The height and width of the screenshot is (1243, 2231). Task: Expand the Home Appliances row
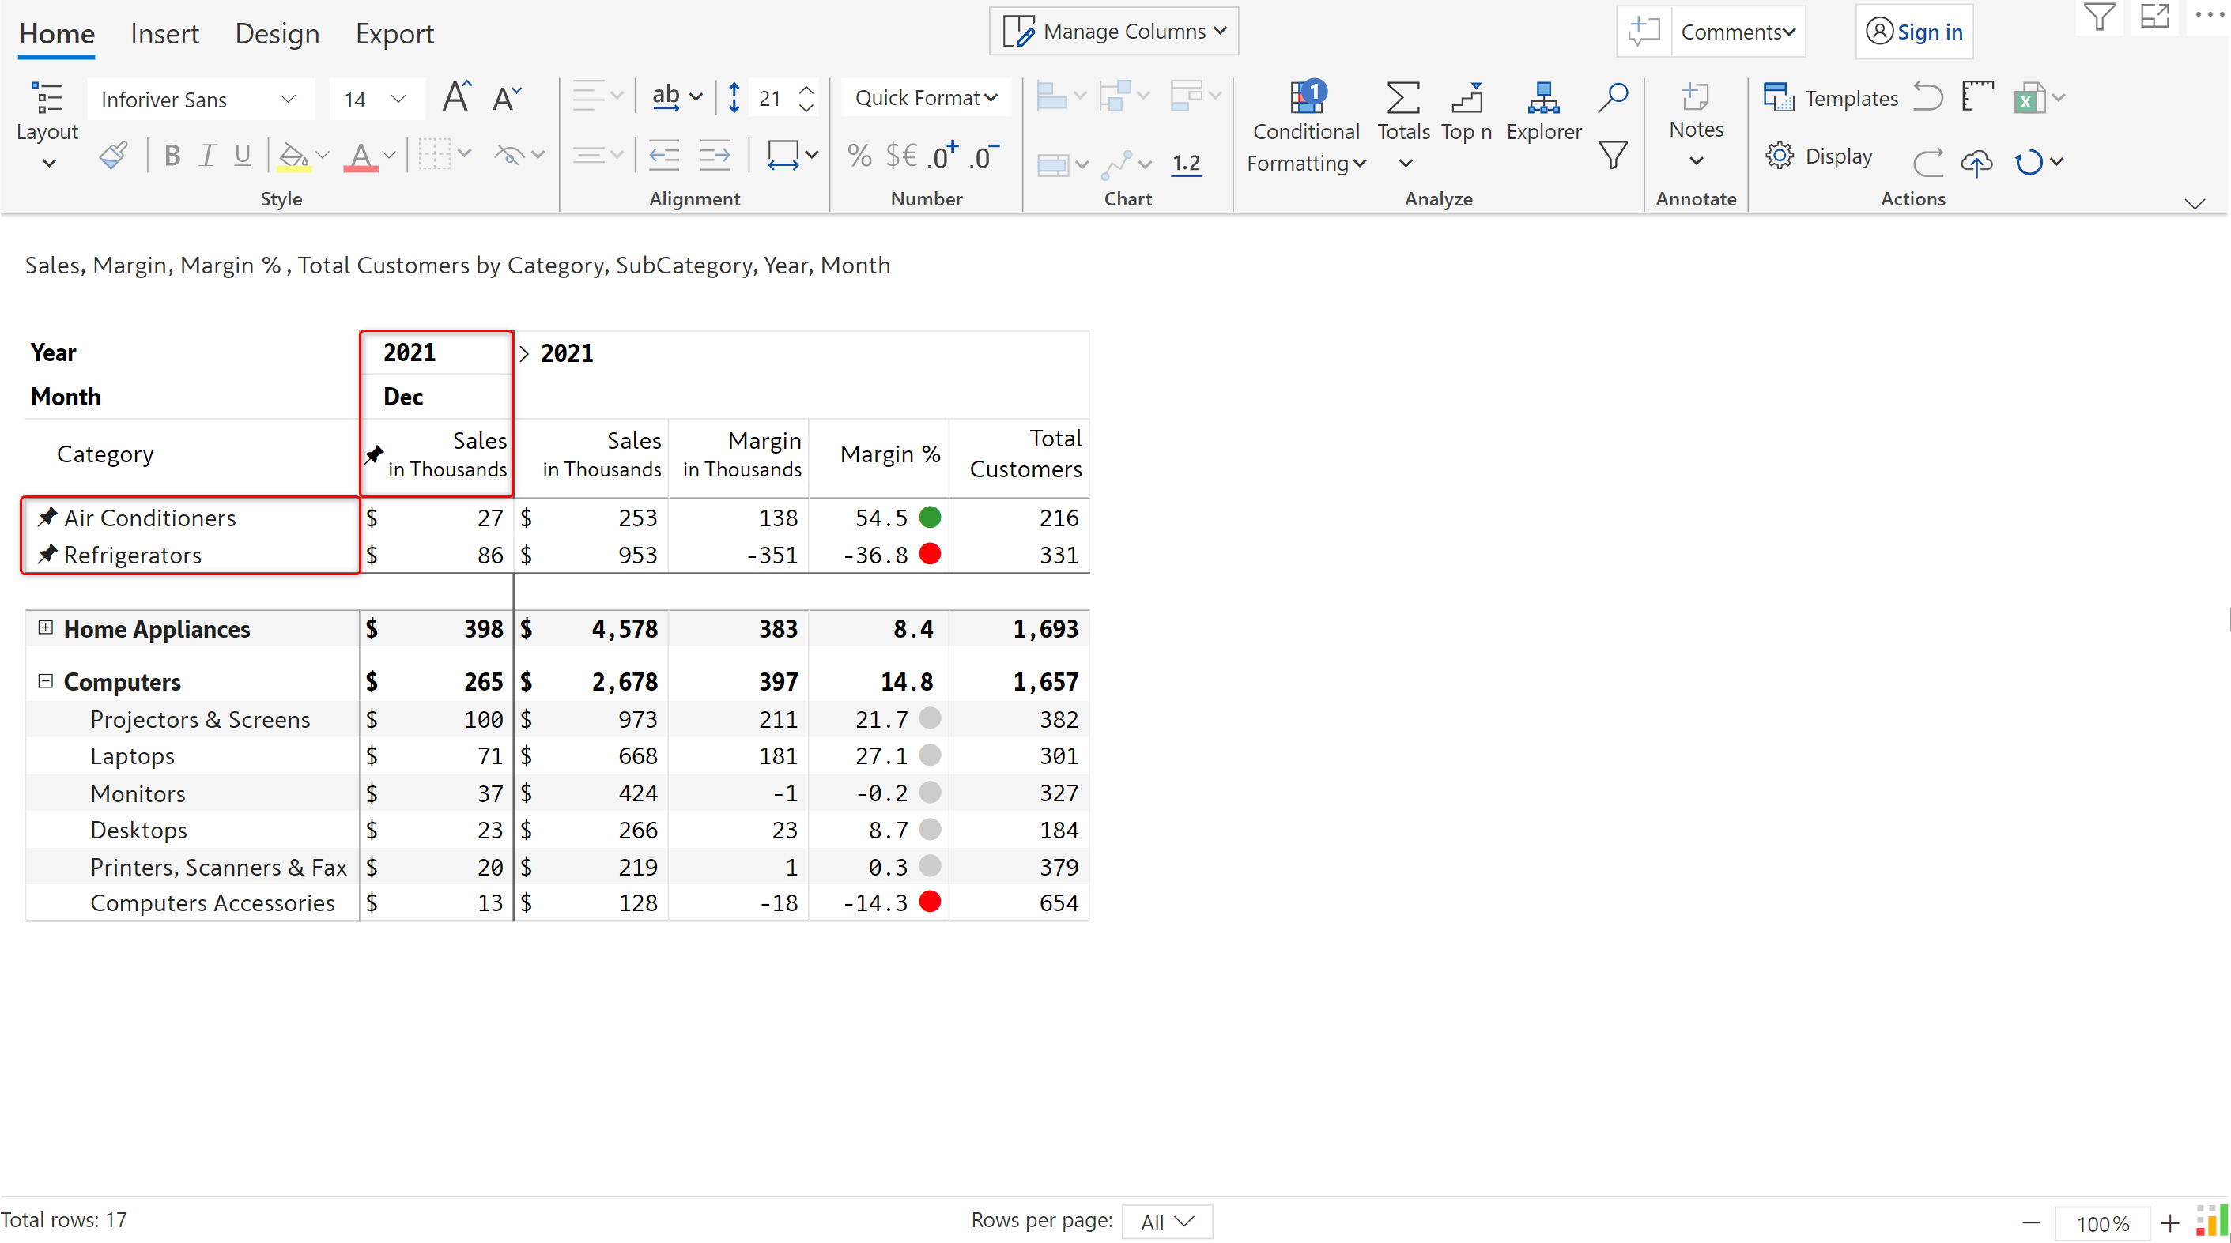pos(46,627)
